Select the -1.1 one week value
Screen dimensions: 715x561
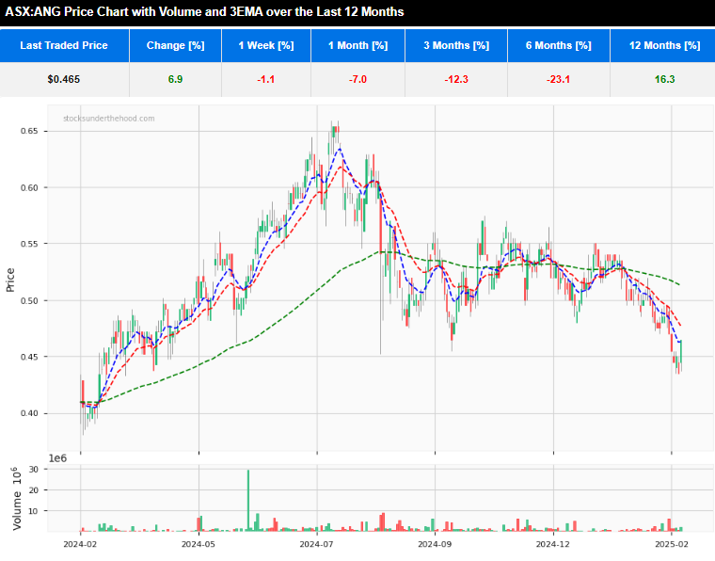pyautogui.click(x=266, y=79)
